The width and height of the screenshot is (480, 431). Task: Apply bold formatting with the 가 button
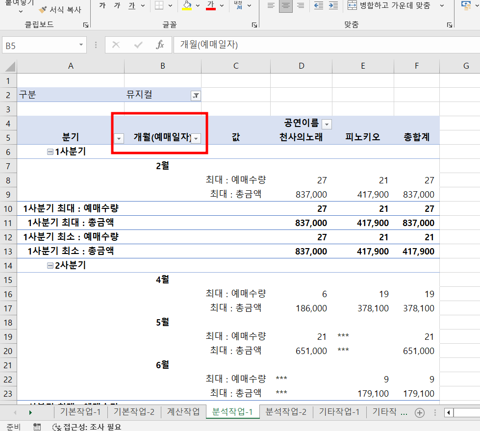point(102,5)
